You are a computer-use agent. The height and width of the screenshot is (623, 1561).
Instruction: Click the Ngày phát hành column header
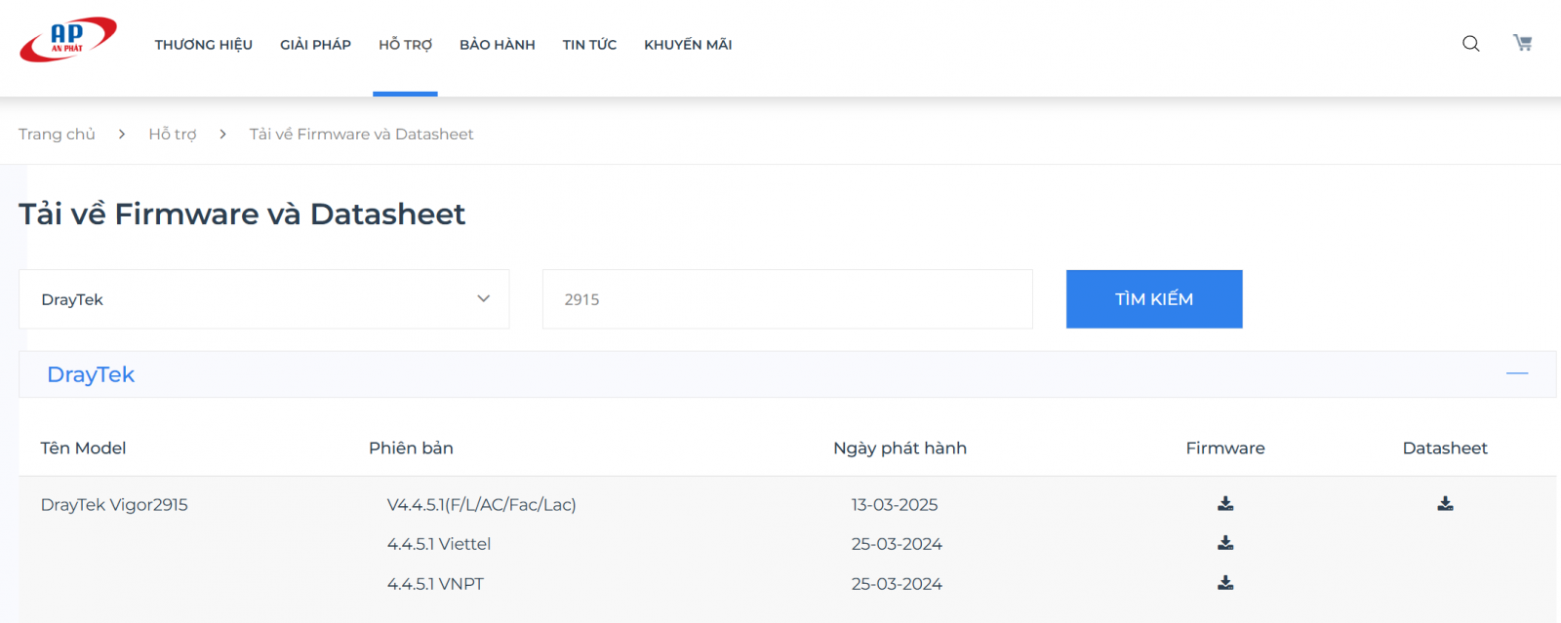click(900, 448)
